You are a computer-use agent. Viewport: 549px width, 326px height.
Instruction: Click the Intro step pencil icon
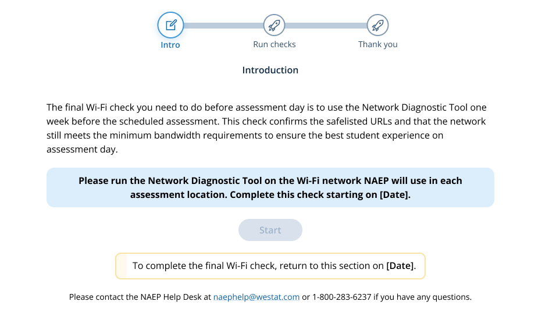click(171, 25)
